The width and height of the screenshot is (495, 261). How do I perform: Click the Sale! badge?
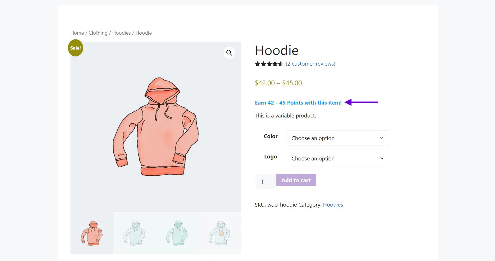[76, 48]
